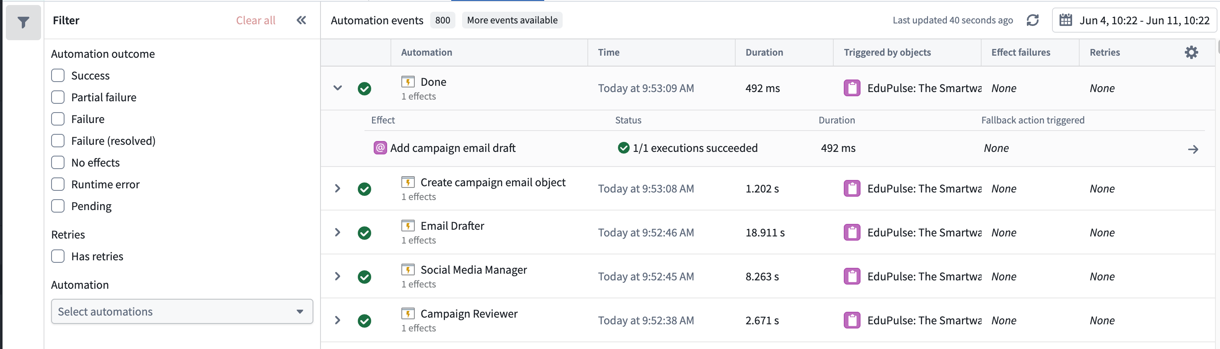
Task: Click EduPulse object icon in Create campaign row
Action: pos(852,189)
